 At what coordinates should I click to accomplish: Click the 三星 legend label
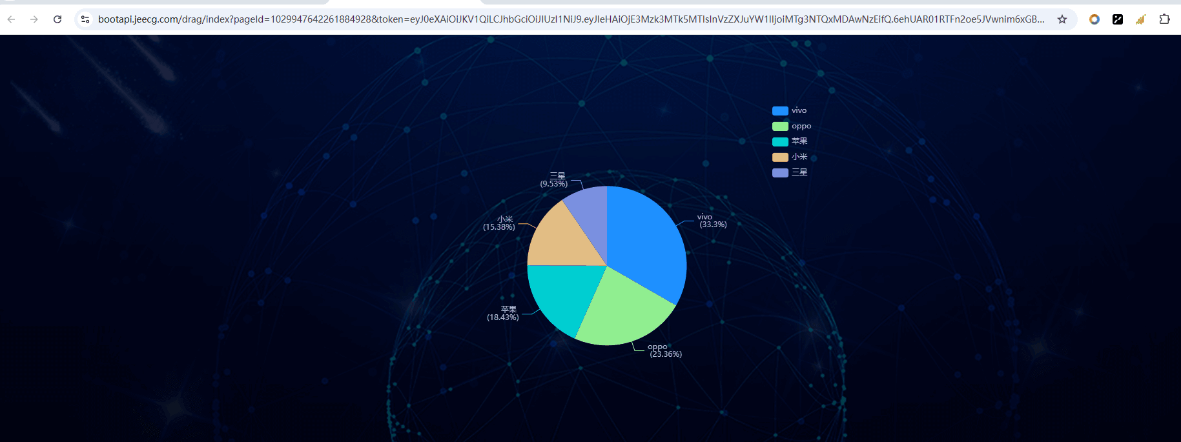[x=799, y=172]
